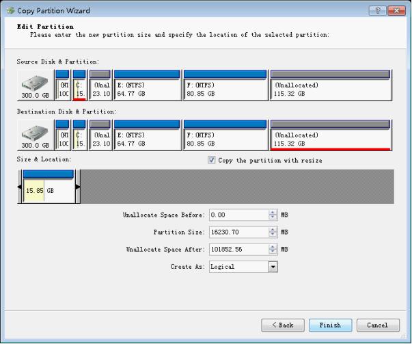Click the Back button
This screenshot has width=412, height=344.
[x=282, y=325]
